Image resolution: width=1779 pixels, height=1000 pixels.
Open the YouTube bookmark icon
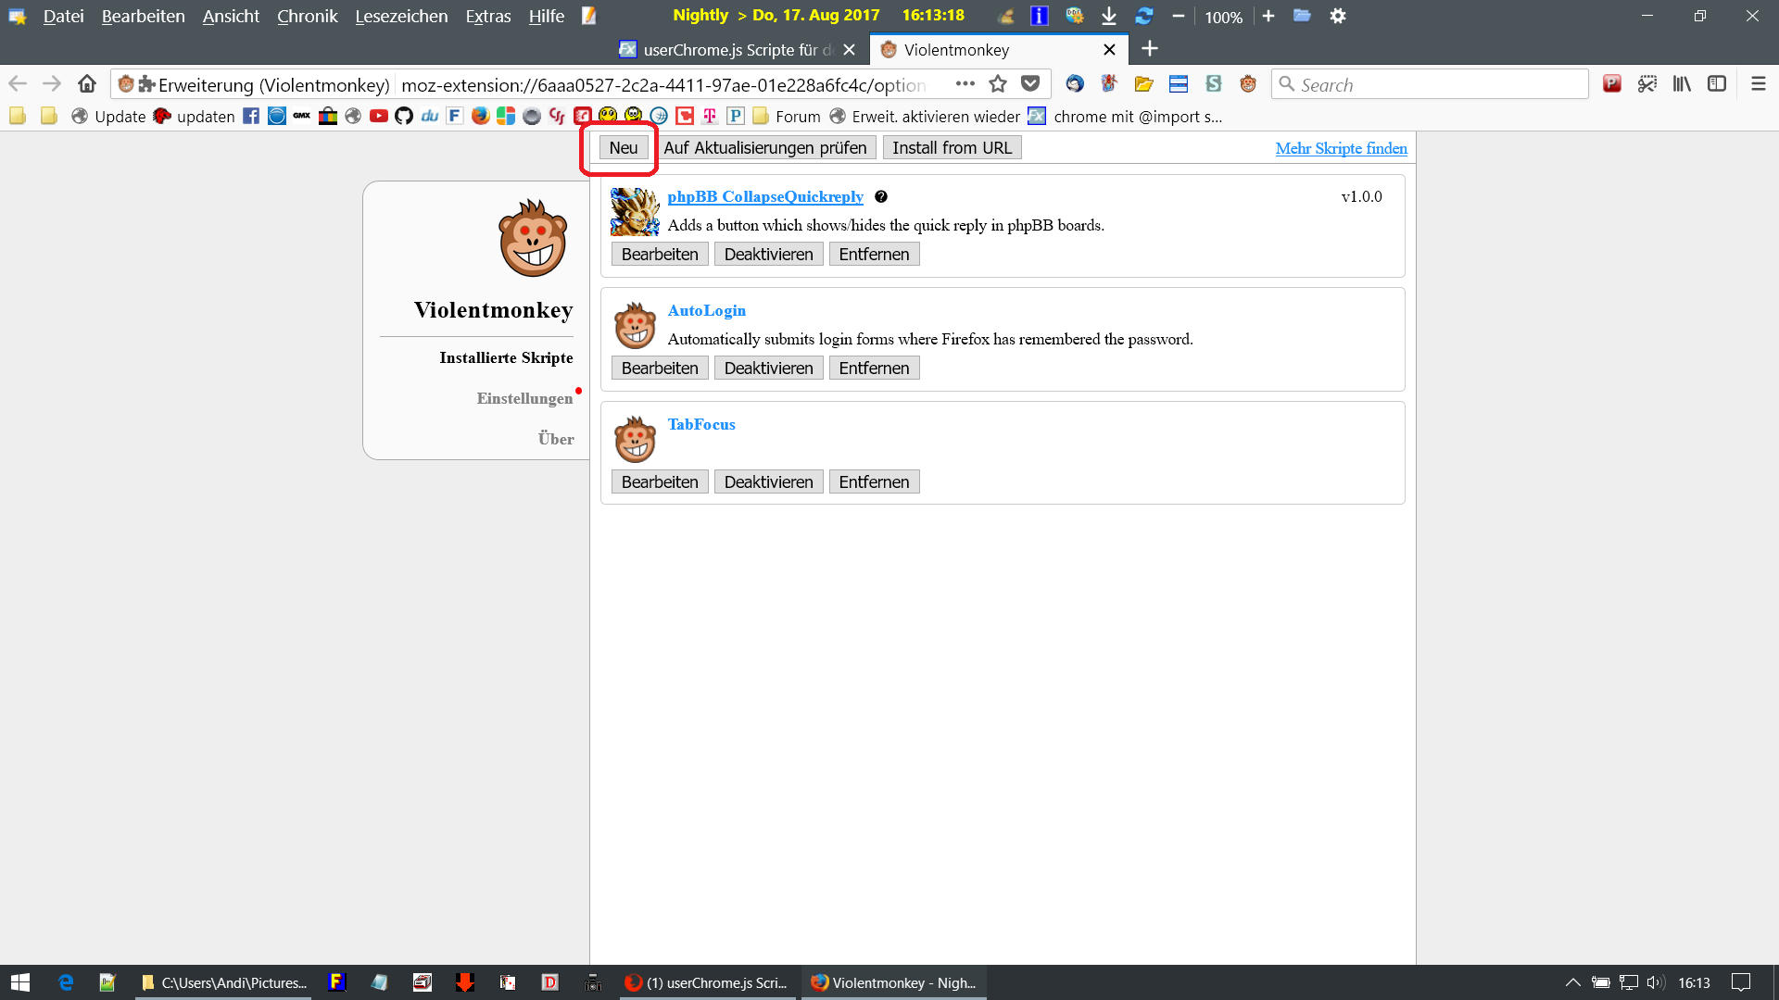(x=379, y=116)
